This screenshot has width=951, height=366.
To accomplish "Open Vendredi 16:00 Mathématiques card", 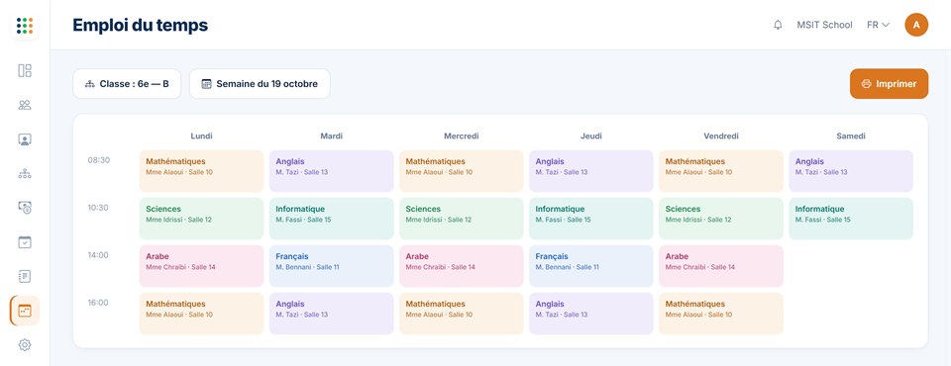I will [721, 314].
